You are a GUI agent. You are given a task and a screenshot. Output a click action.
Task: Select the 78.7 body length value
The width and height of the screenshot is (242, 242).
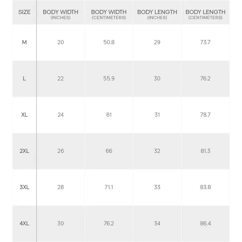[x=205, y=115]
